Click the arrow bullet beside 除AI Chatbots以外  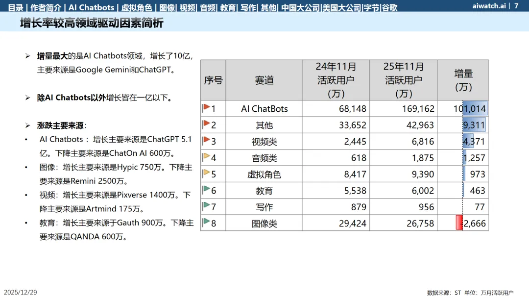[27, 98]
